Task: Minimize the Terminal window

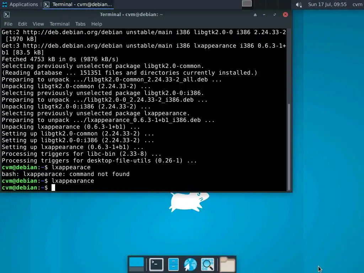Action: click(x=264, y=15)
